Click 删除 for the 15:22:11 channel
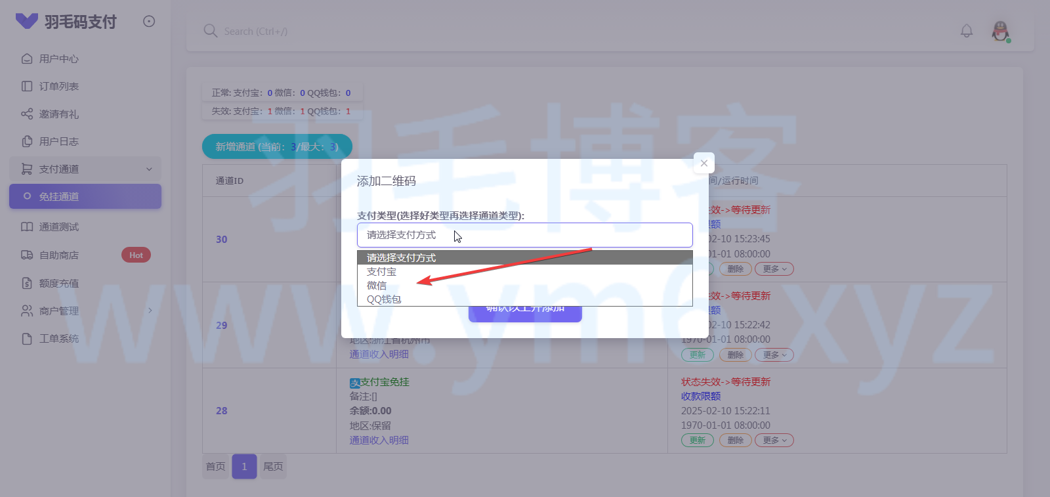Image resolution: width=1050 pixels, height=497 pixels. pos(735,440)
